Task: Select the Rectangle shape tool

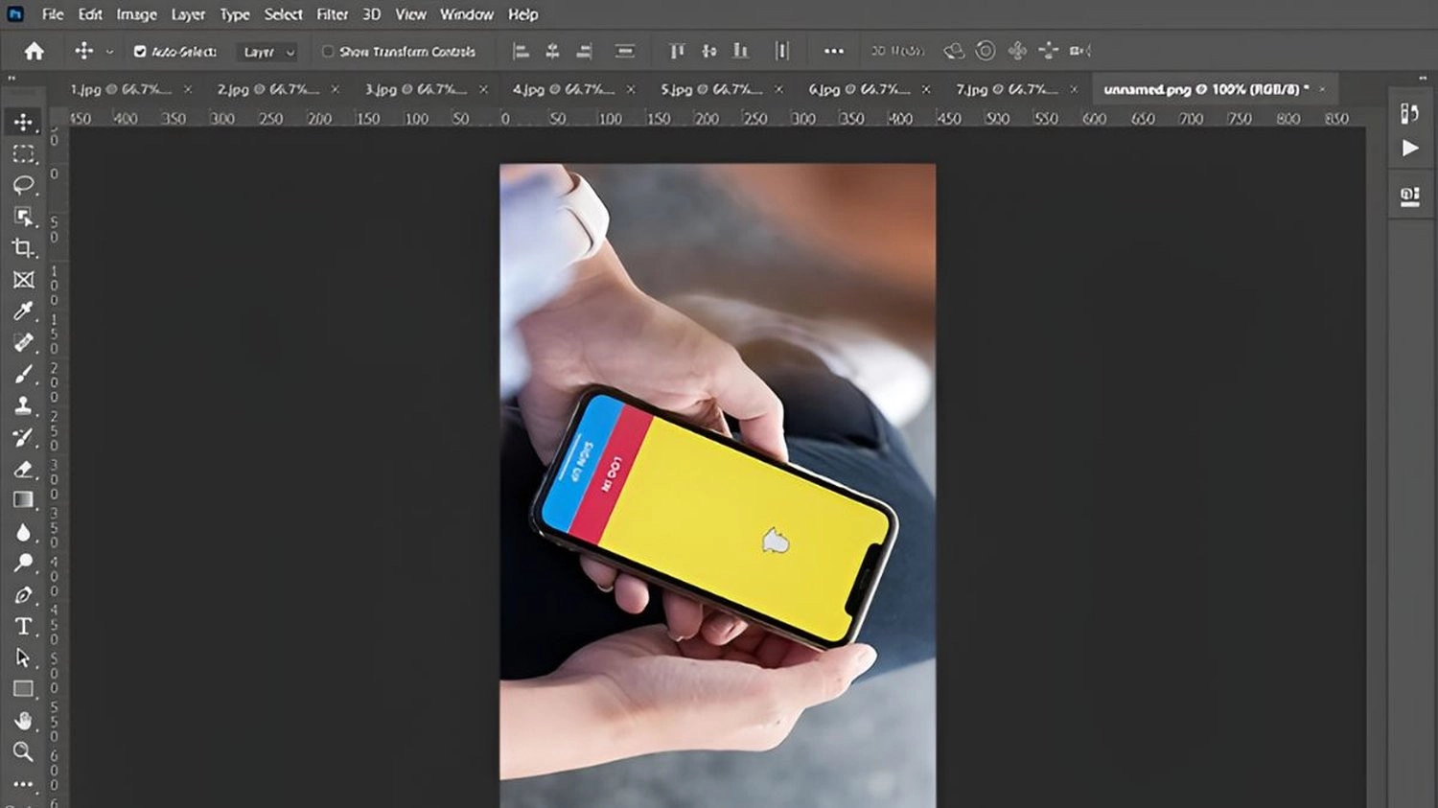Action: [x=24, y=688]
